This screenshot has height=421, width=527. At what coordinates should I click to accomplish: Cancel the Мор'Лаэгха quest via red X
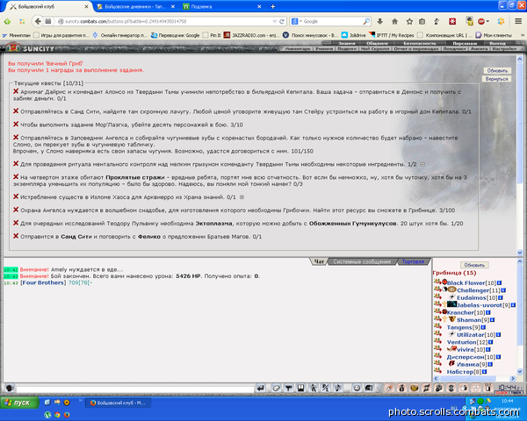tap(16, 125)
